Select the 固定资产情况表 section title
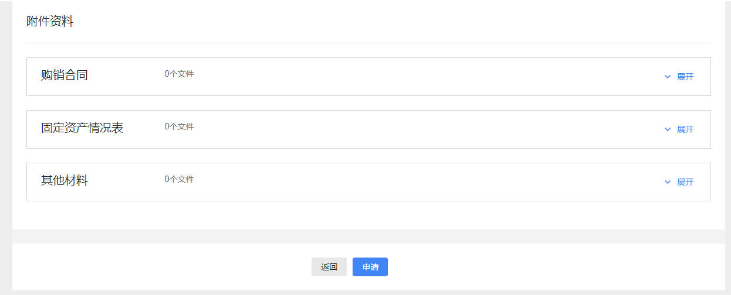 click(x=82, y=128)
